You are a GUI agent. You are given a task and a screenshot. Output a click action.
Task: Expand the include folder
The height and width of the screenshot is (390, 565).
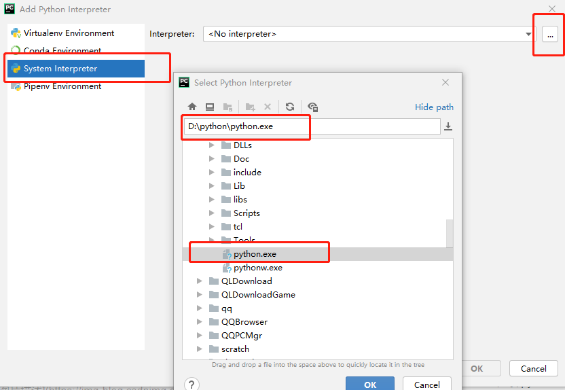coord(212,173)
